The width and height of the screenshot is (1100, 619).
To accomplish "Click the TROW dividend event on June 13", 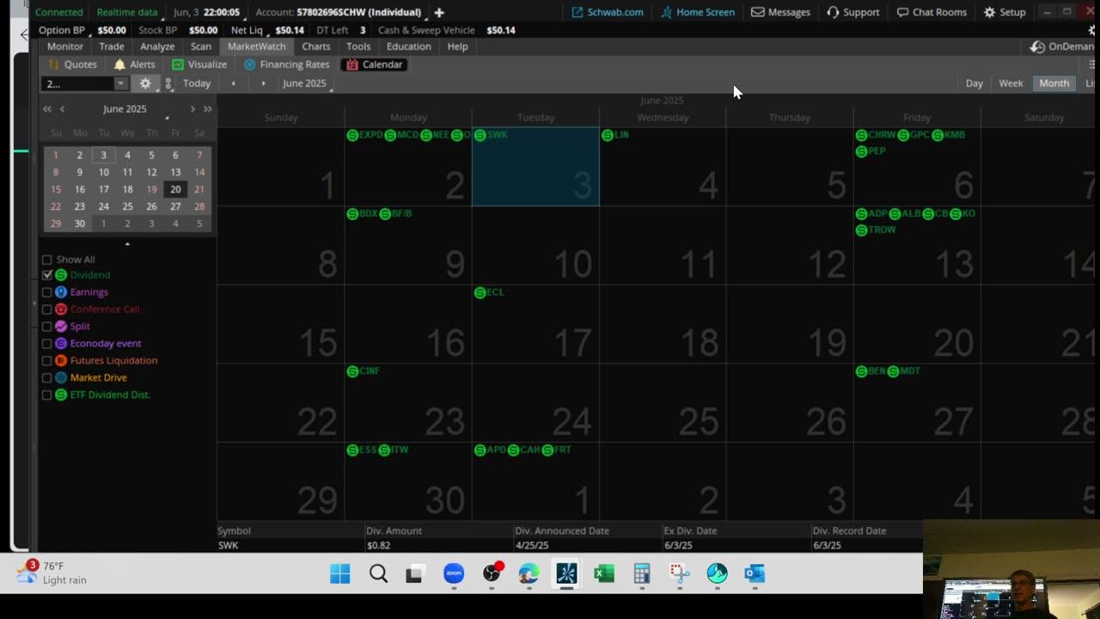I will pos(876,230).
